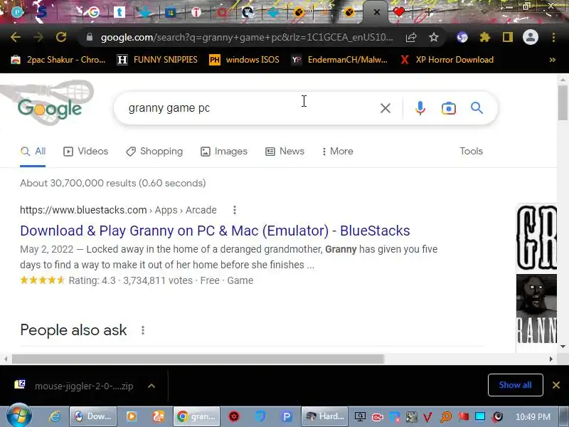Search by image with the camera icon

coord(449,108)
